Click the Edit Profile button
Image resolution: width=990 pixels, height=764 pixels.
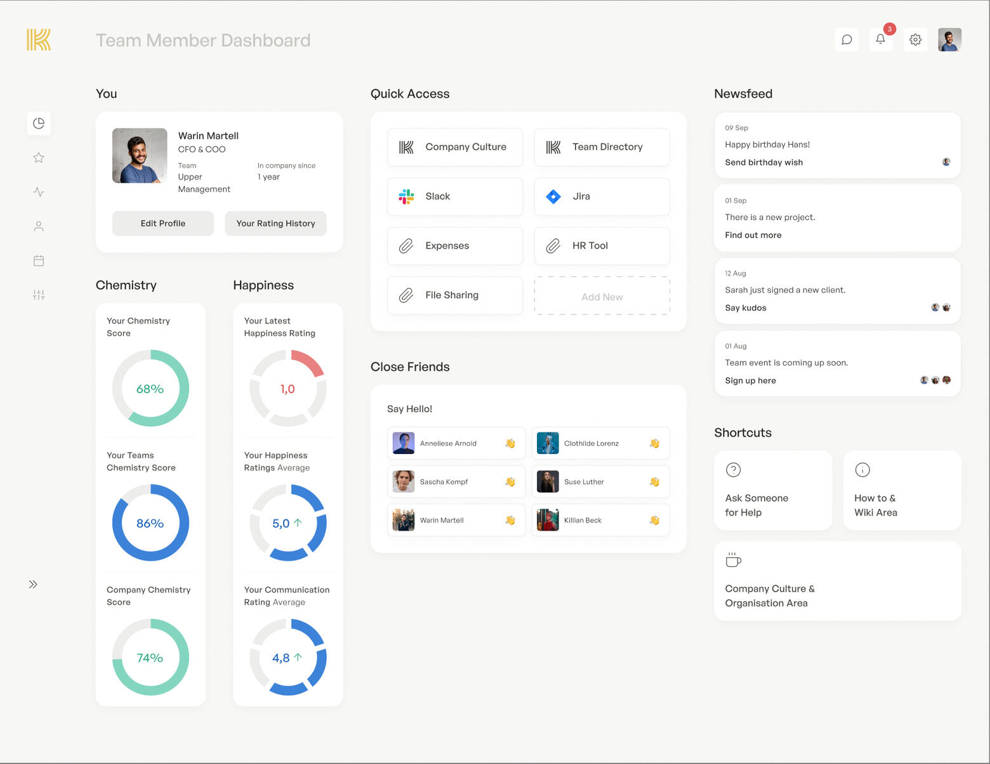tap(163, 224)
